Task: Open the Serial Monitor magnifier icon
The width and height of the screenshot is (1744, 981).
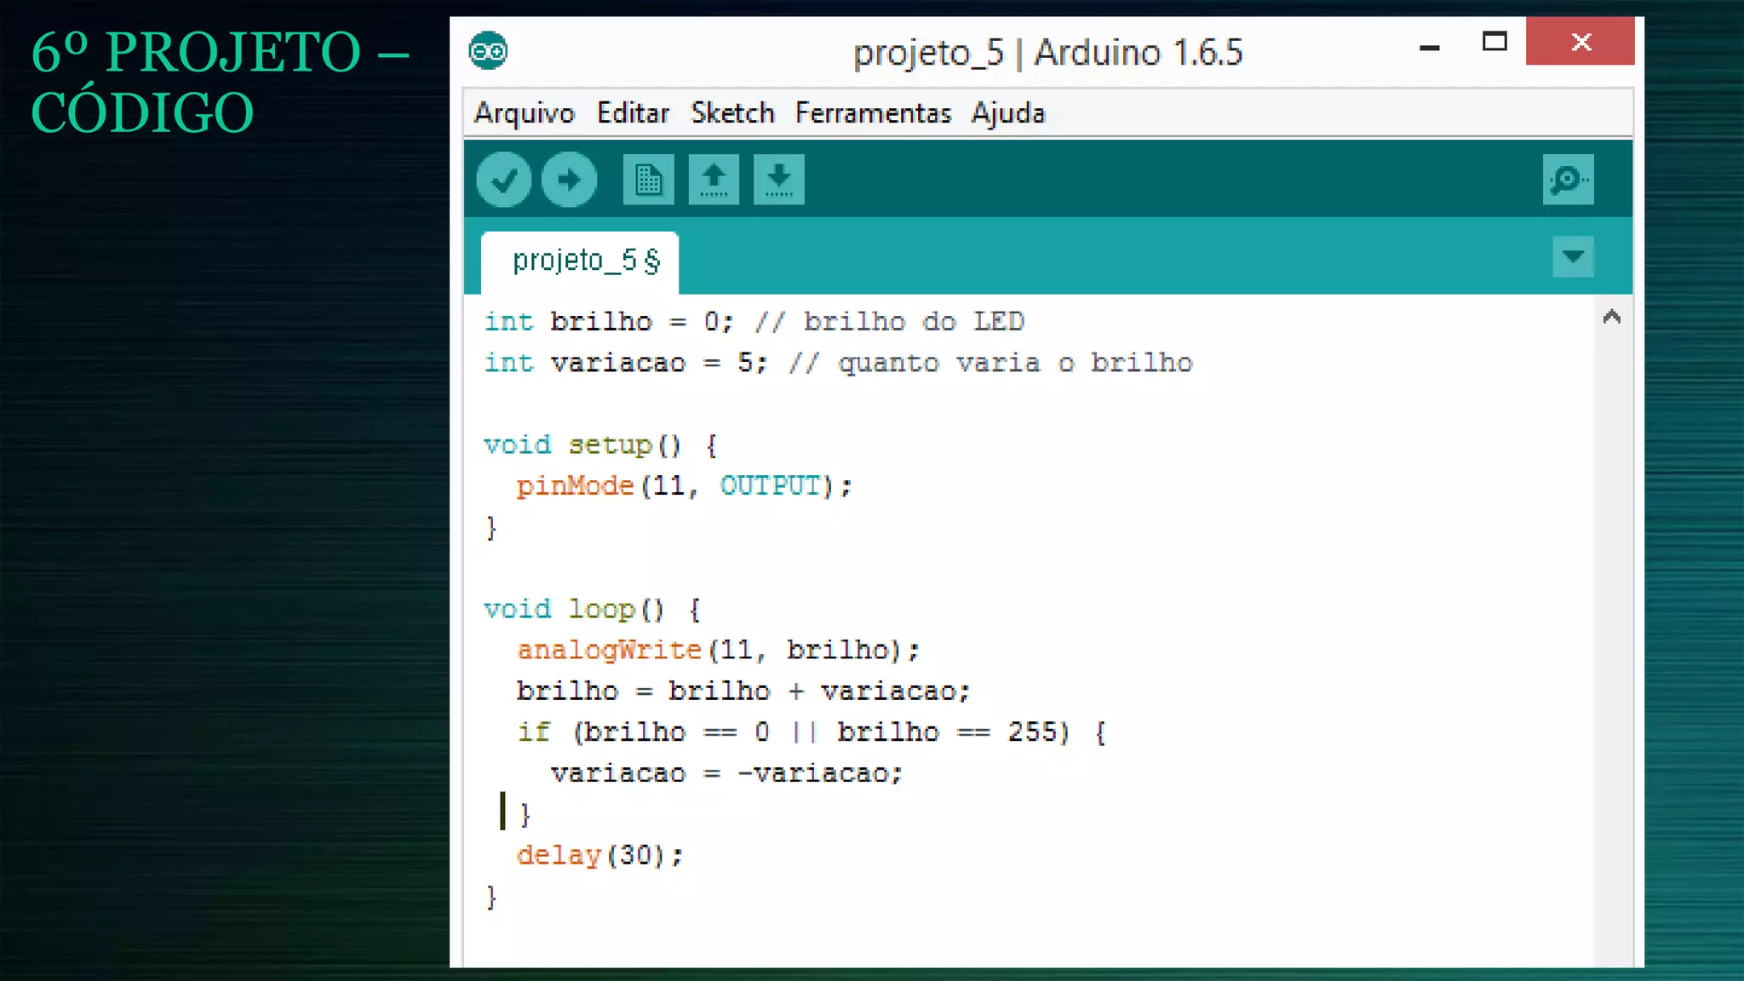Action: [1568, 180]
